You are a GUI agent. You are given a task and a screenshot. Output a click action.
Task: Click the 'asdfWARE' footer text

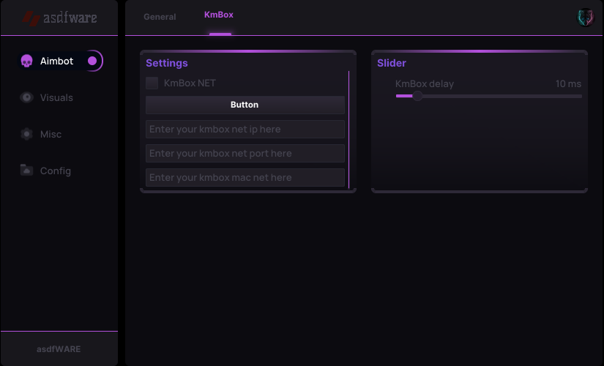point(59,349)
